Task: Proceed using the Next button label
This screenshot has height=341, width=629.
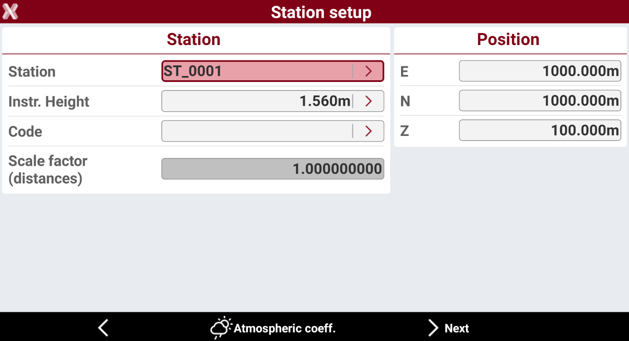Action: 457,328
